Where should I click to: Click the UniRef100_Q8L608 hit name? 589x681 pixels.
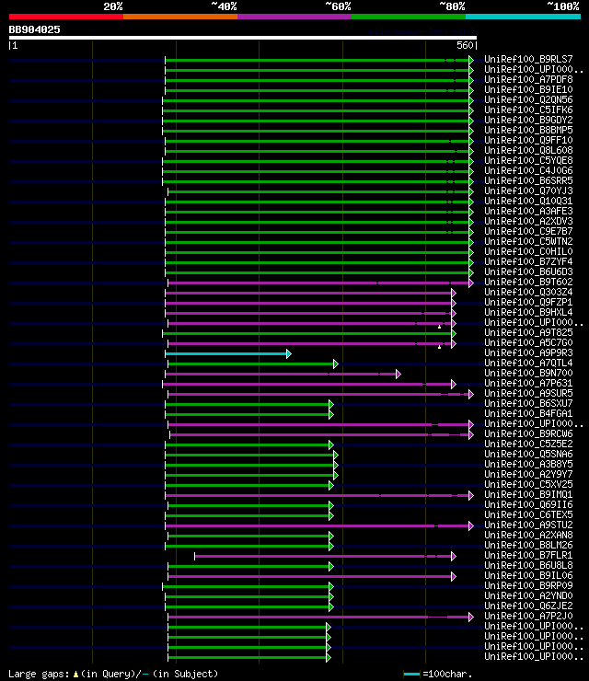click(528, 150)
